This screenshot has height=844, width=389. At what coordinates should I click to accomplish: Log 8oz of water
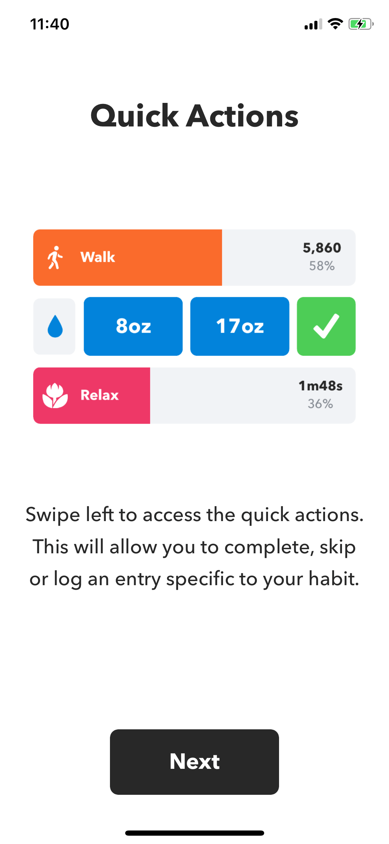coord(133,326)
